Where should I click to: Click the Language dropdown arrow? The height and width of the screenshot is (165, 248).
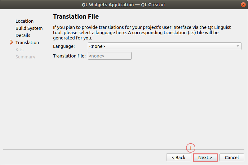click(238, 46)
